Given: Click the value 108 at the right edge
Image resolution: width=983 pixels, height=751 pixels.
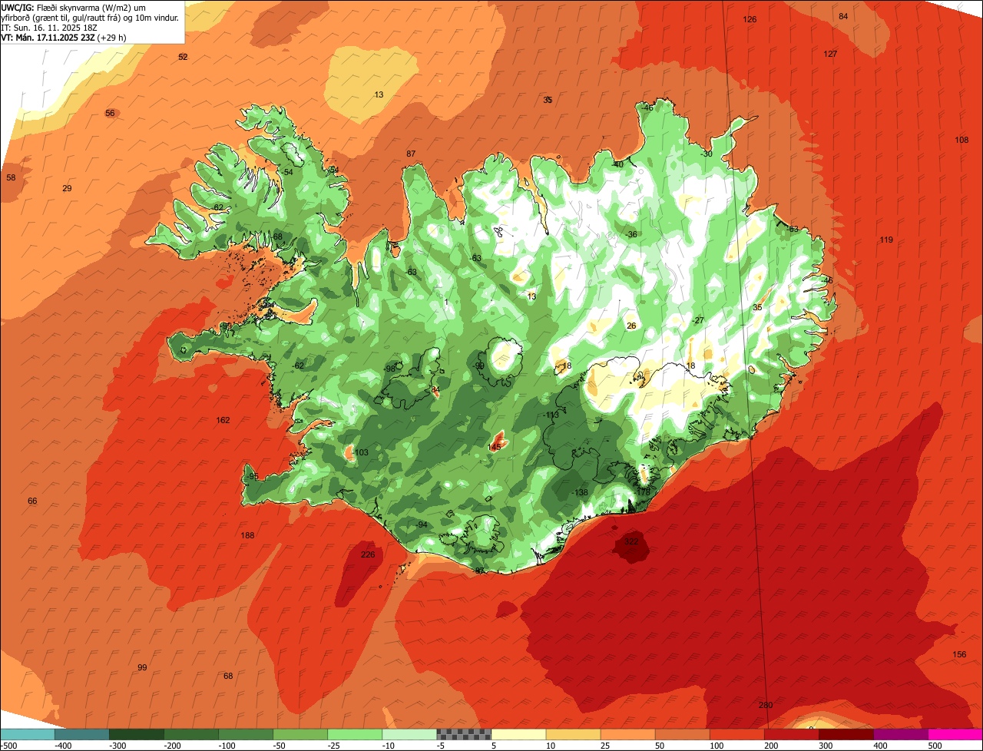Looking at the screenshot, I should tap(961, 140).
